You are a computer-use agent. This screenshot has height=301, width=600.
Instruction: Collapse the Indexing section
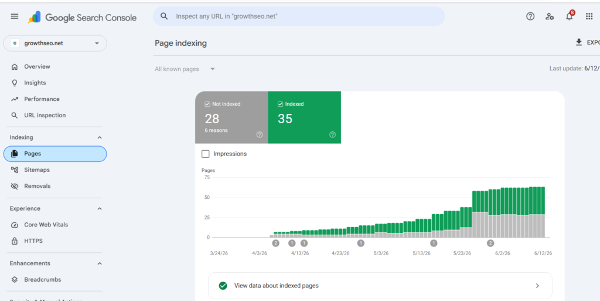pos(100,137)
